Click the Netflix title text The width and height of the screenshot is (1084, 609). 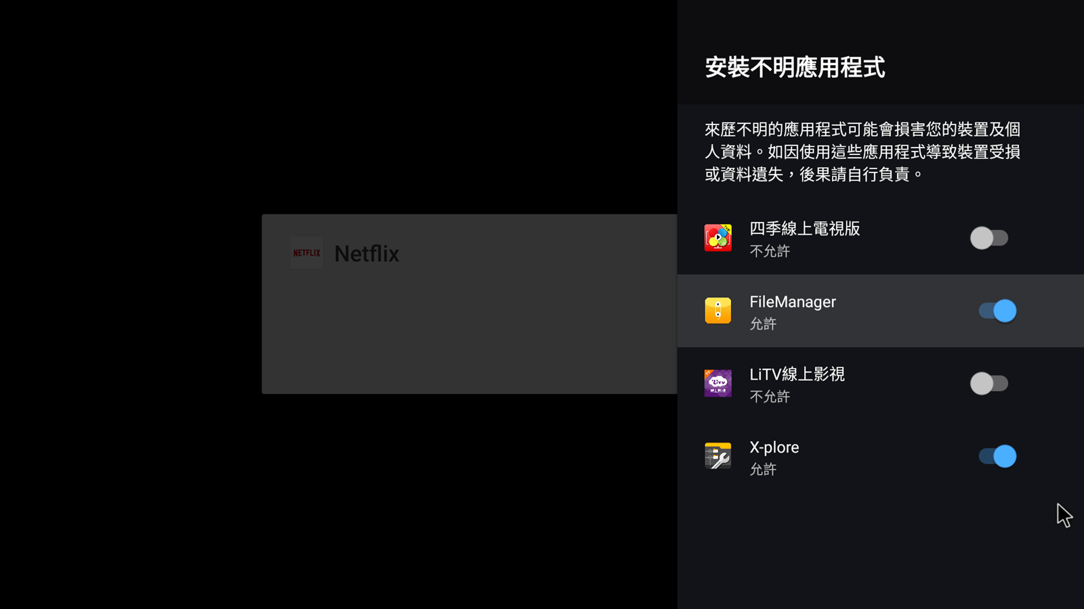(x=367, y=254)
